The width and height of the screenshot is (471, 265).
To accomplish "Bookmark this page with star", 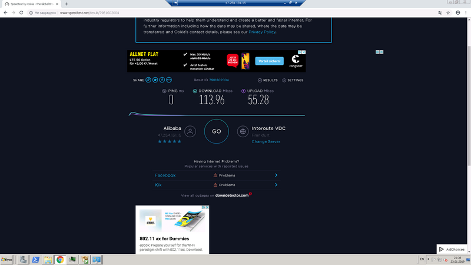I will [448, 12].
